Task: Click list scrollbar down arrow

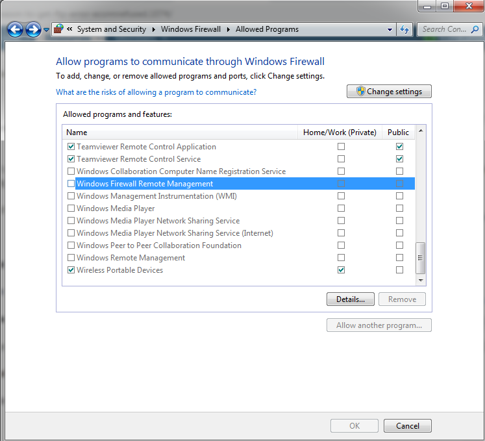Action: [421, 281]
